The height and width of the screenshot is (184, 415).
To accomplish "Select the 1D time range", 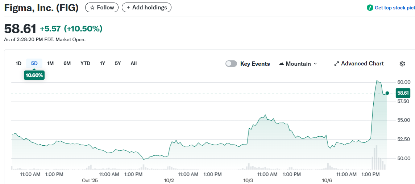I will coord(18,63).
